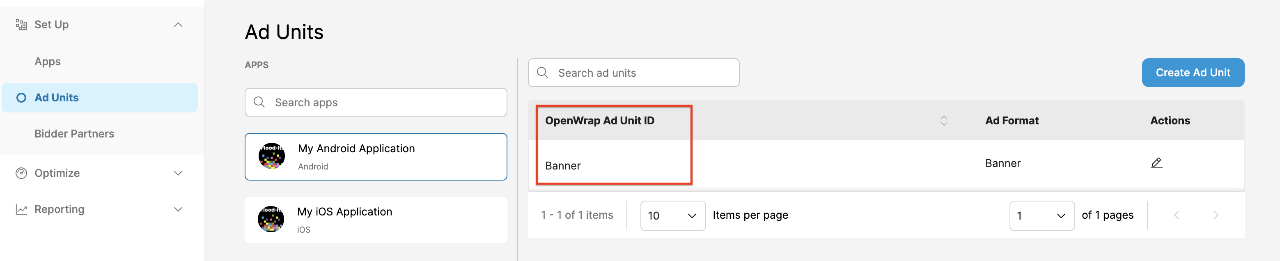1280x261 pixels.
Task: Click the Optimize gauge icon
Action: click(x=22, y=173)
